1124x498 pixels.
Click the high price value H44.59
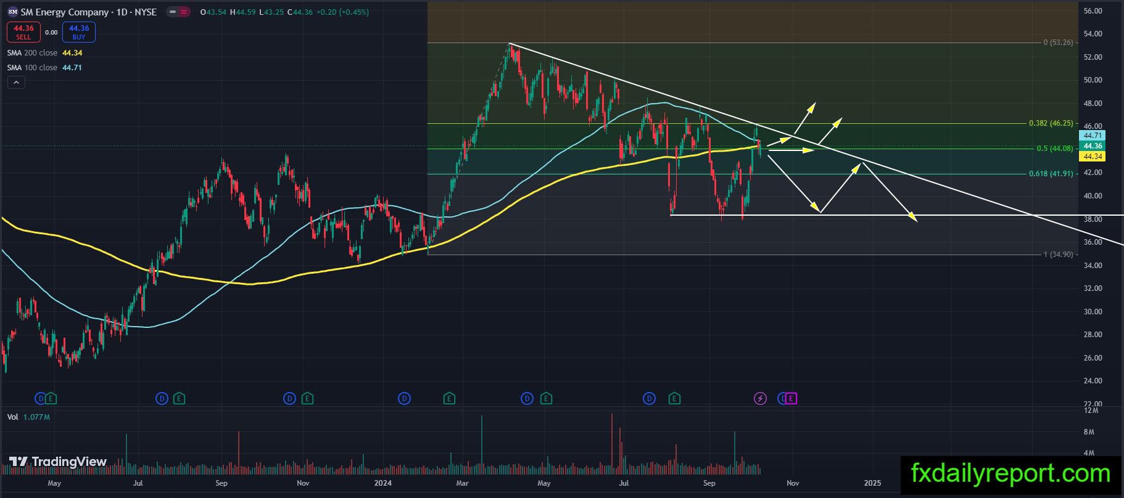point(243,12)
